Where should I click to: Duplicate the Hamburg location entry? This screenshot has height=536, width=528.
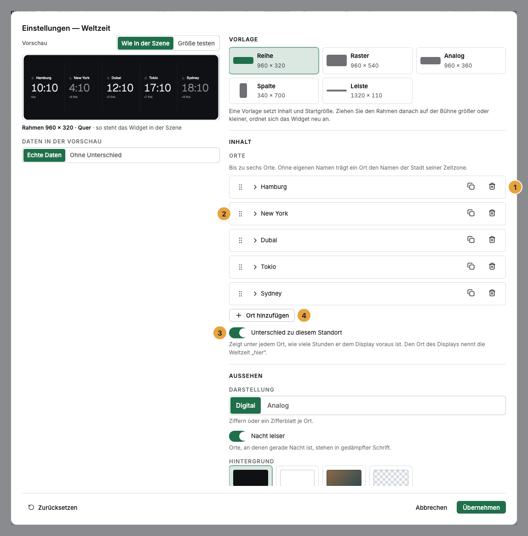pos(471,186)
